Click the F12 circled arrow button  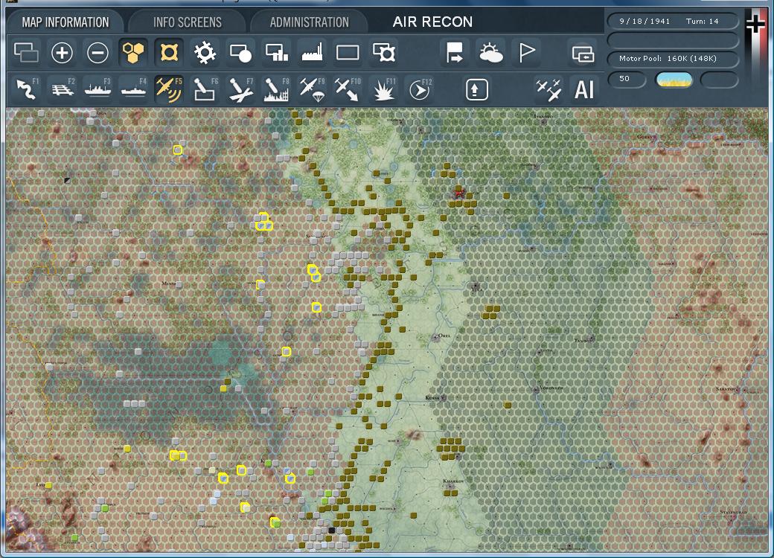pyautogui.click(x=420, y=90)
